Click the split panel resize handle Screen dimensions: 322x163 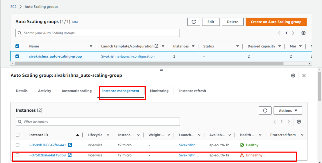coord(161,70)
